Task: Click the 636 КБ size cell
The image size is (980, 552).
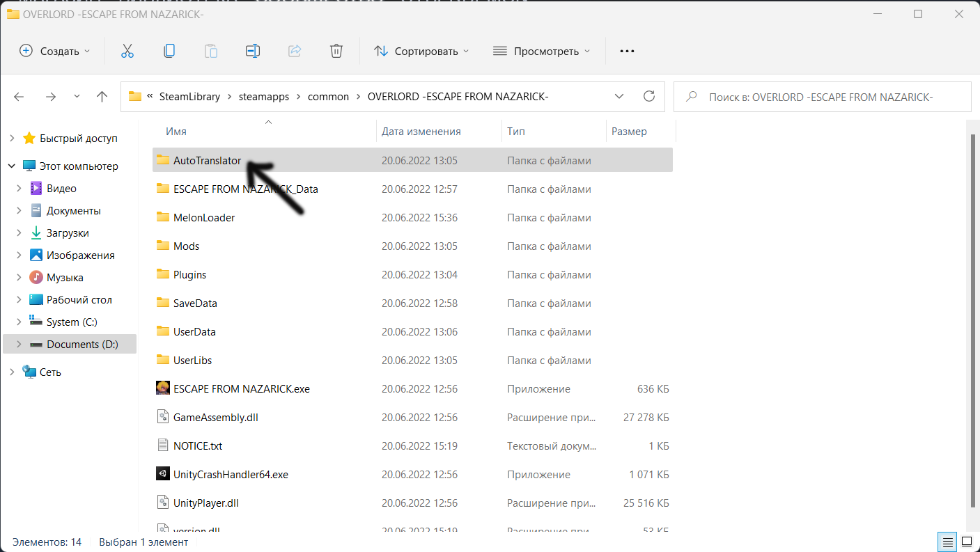Action: click(x=653, y=388)
